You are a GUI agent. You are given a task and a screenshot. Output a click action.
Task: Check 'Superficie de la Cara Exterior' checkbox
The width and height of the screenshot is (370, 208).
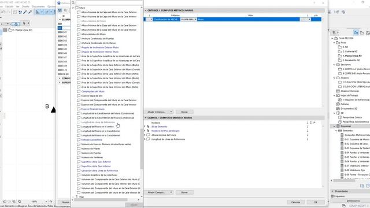pos(79,162)
